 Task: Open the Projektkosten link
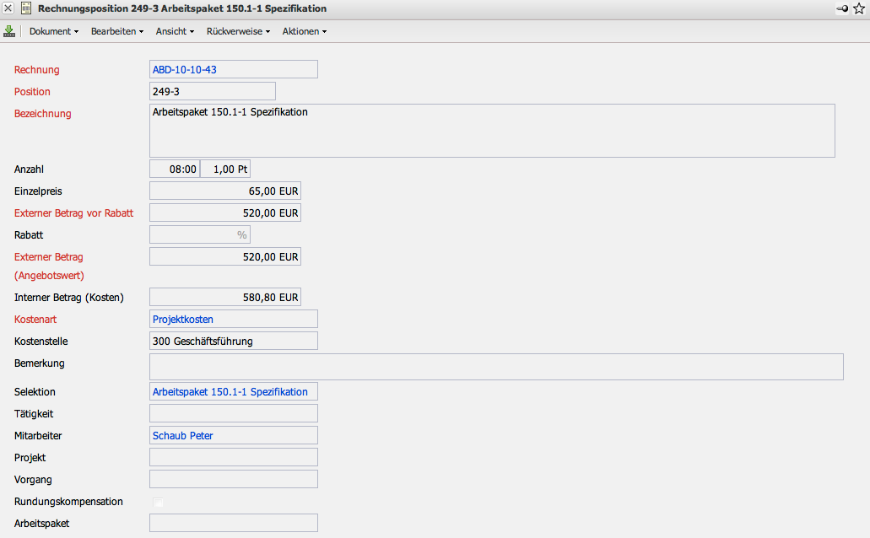point(183,320)
